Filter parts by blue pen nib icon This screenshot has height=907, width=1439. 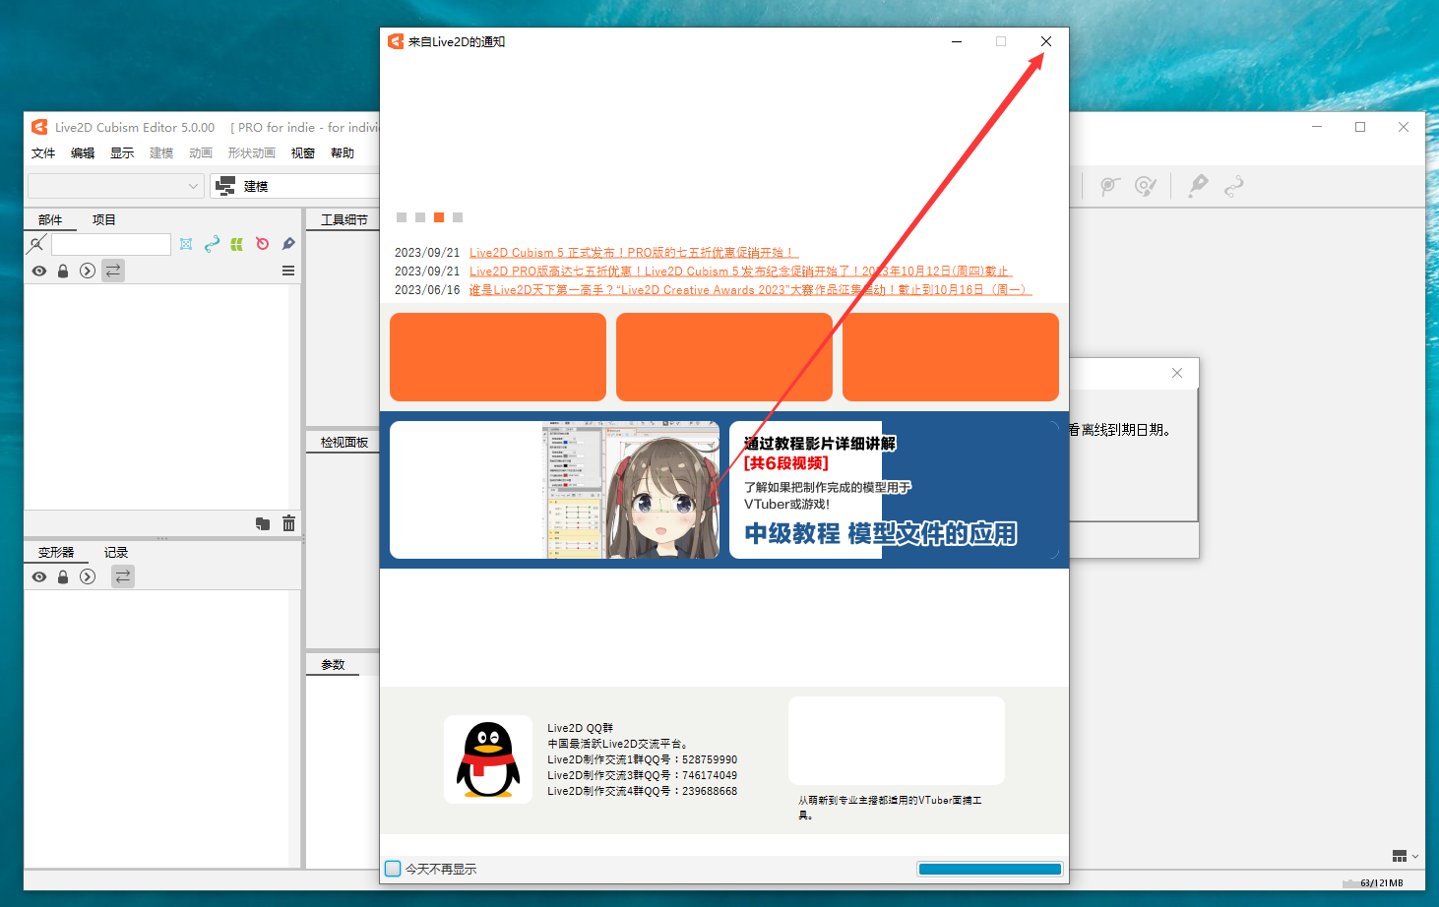[x=288, y=244]
